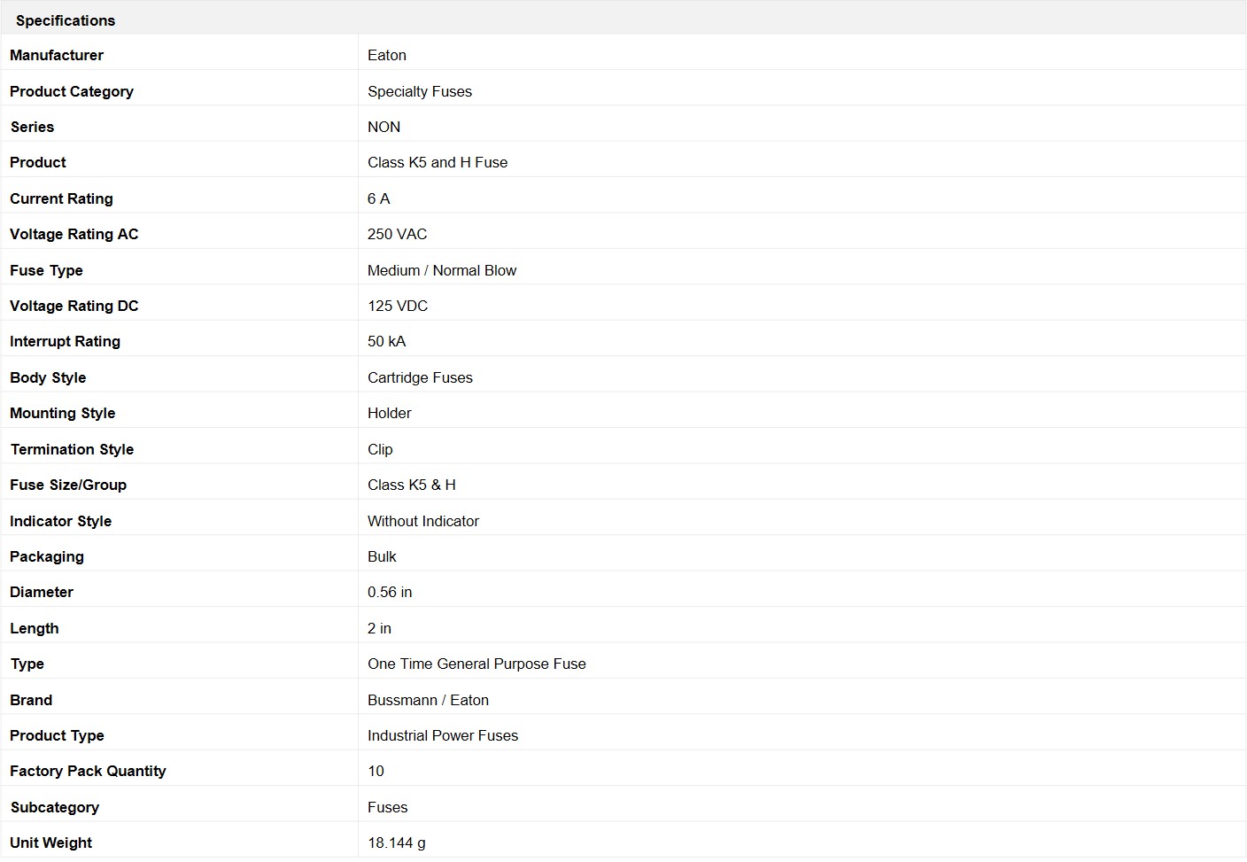This screenshot has width=1247, height=862.
Task: Click the 18.144 g unit weight value
Action: 397,843
